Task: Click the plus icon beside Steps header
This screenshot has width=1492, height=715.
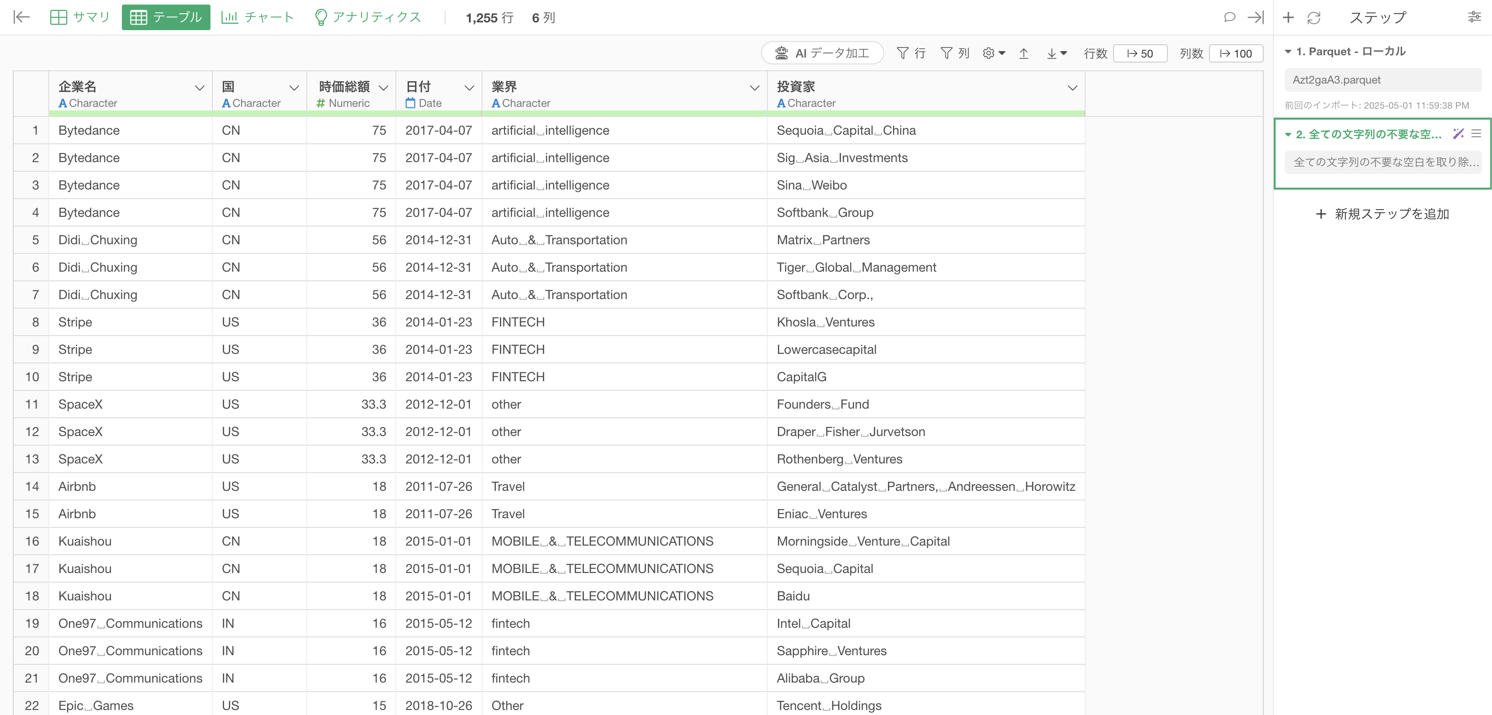Action: pos(1288,17)
